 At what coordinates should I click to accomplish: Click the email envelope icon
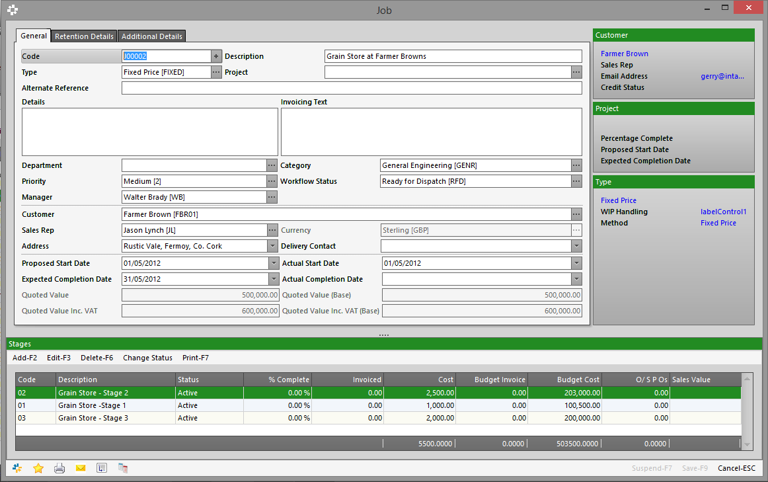[x=80, y=467]
